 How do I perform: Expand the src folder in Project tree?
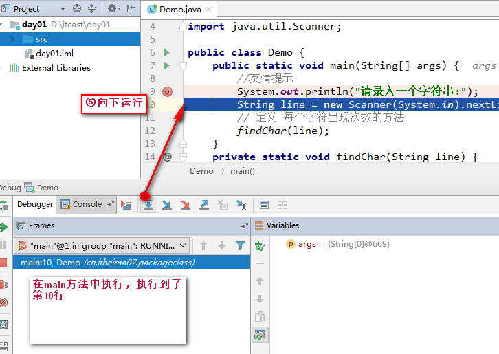point(12,39)
